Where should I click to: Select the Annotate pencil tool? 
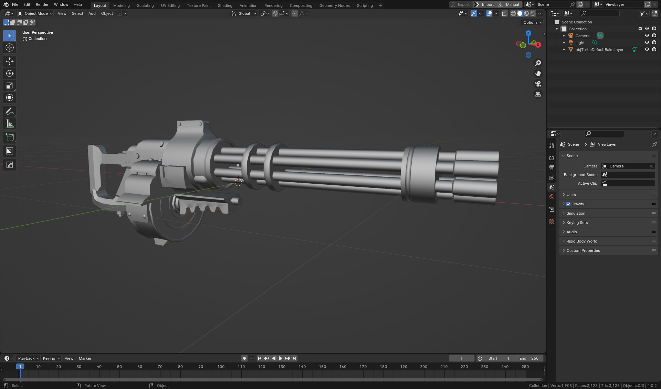10,111
